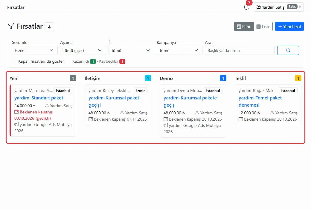Screen dimensions: 311x209
Task: Click the 12.000,00 ₺ amount
Action: click(249, 113)
